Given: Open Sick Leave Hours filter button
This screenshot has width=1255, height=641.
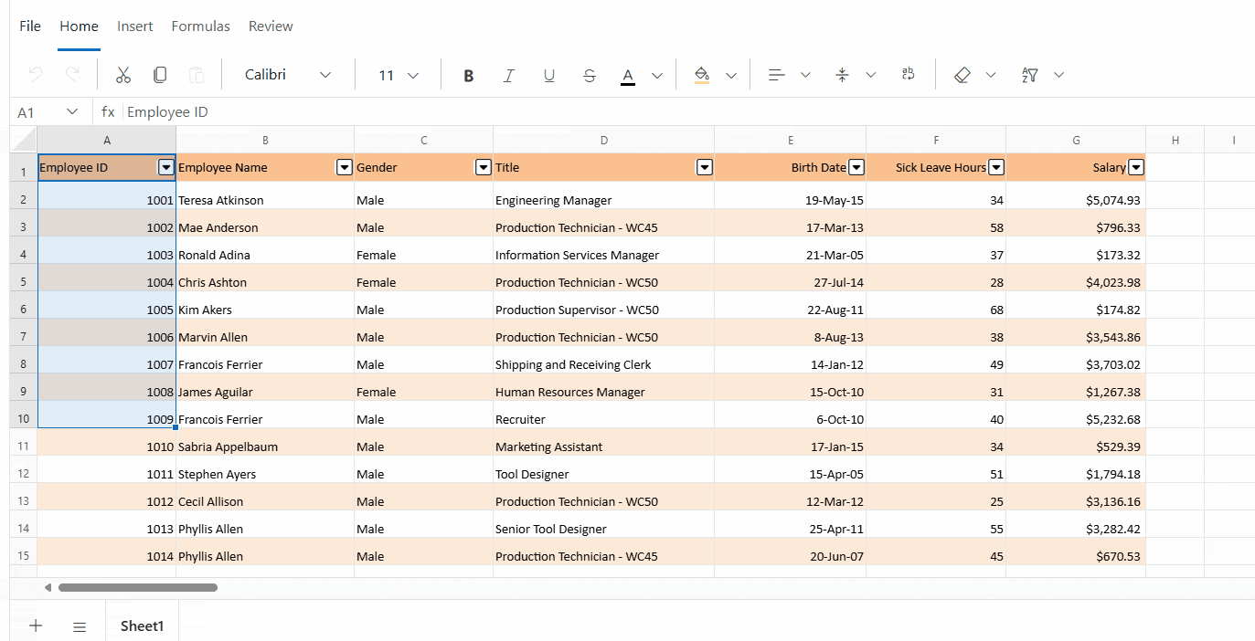Looking at the screenshot, I should [x=996, y=167].
